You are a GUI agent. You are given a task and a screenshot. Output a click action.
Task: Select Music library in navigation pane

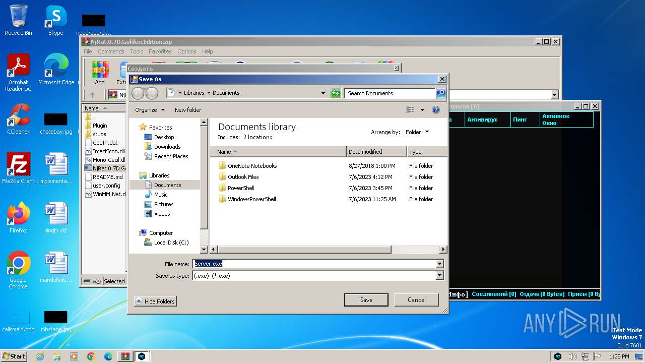161,195
